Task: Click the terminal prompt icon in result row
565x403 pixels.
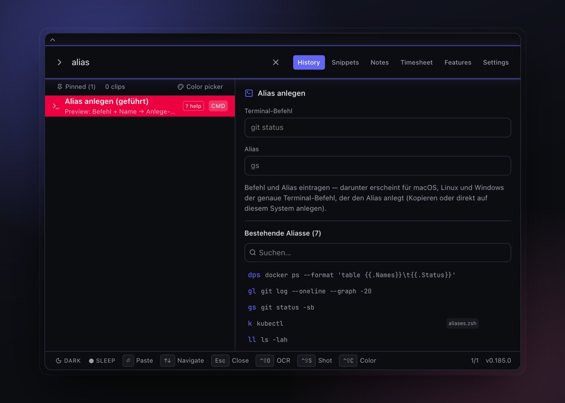Action: pos(55,106)
